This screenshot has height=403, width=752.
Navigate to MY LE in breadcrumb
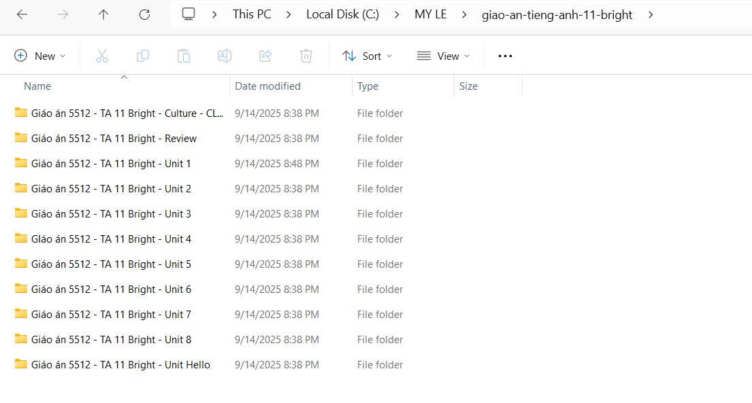430,14
